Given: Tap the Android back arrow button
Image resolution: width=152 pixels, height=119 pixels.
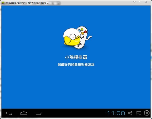Looking at the screenshot, I should point(9,113).
